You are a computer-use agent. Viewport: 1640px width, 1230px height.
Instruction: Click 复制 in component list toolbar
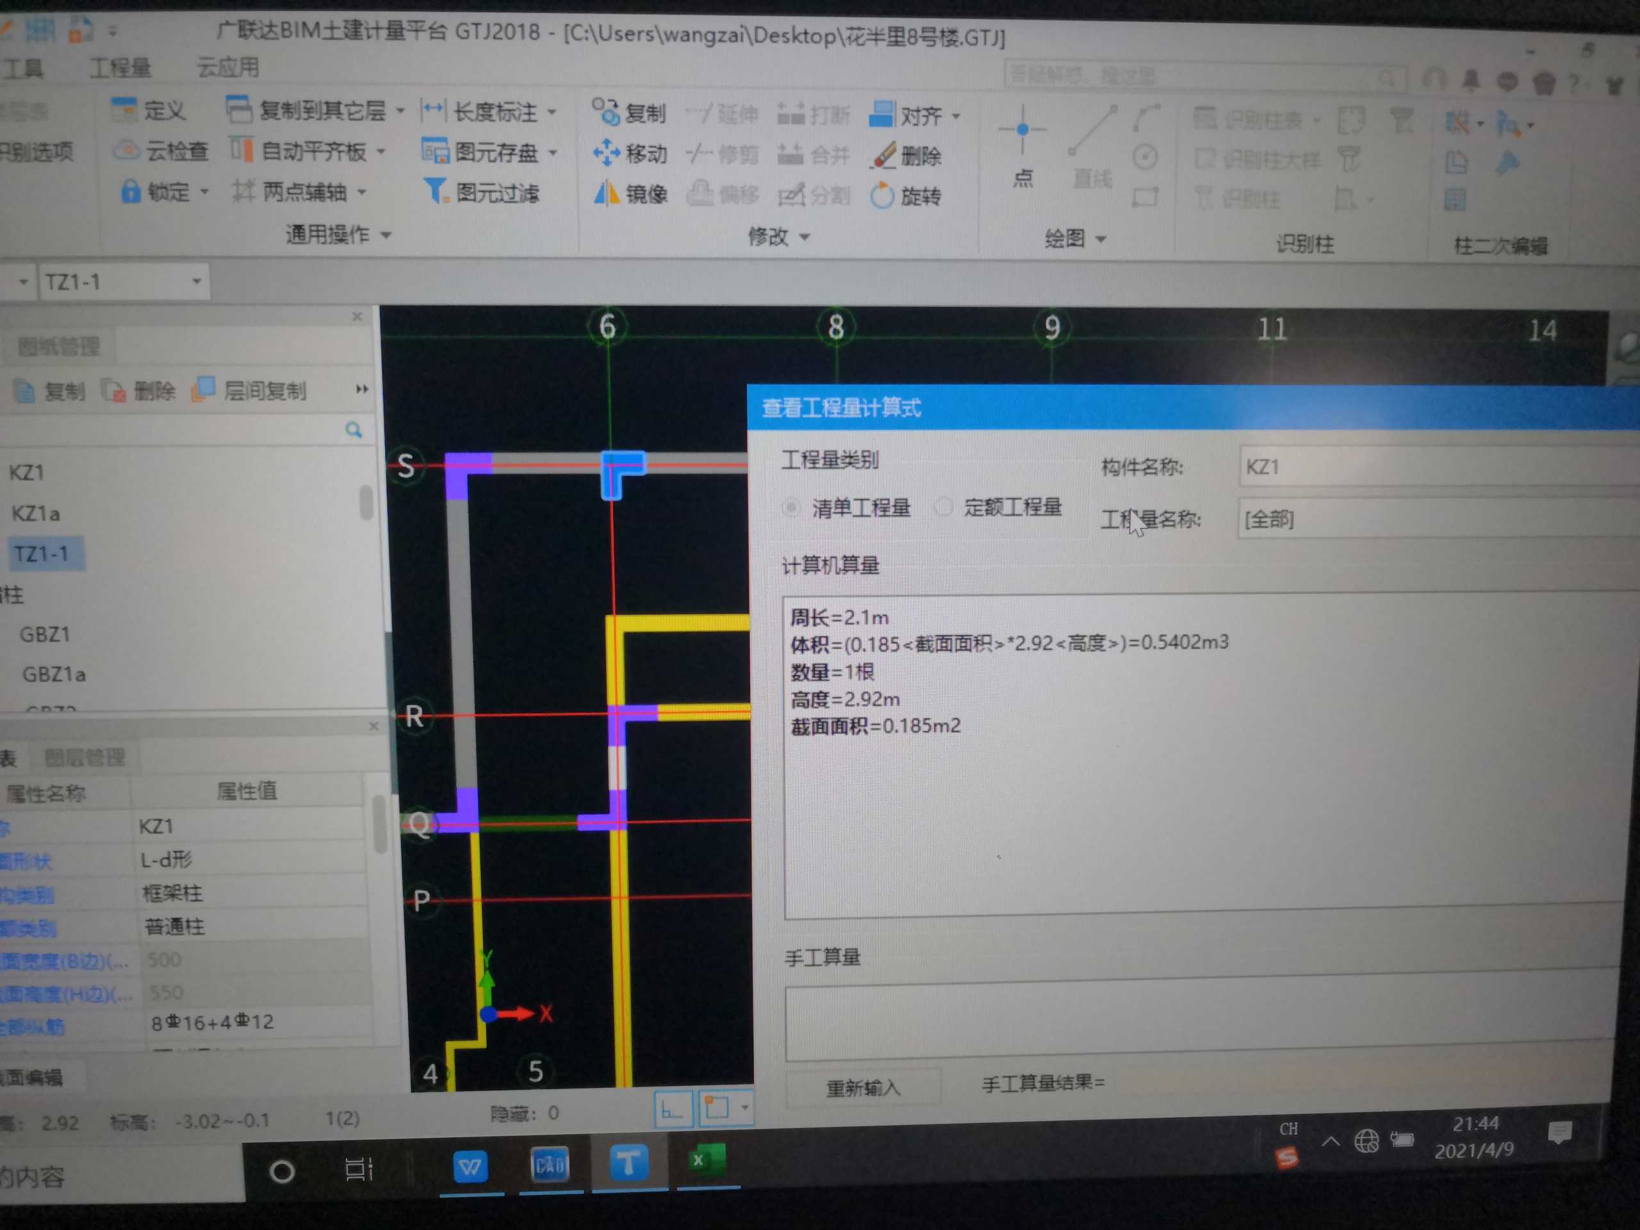coord(50,391)
